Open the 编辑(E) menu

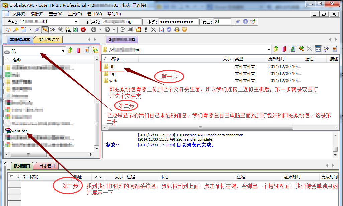[x=37, y=14]
